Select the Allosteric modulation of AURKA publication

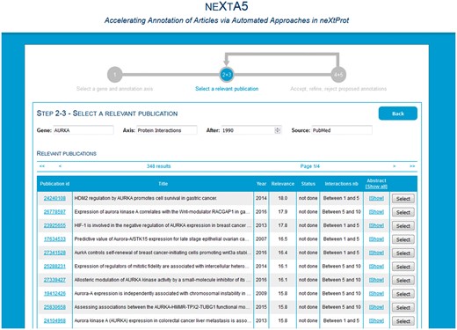click(x=403, y=280)
